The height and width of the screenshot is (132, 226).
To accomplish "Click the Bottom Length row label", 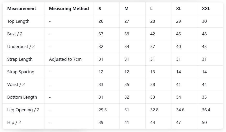I will point(22,97).
